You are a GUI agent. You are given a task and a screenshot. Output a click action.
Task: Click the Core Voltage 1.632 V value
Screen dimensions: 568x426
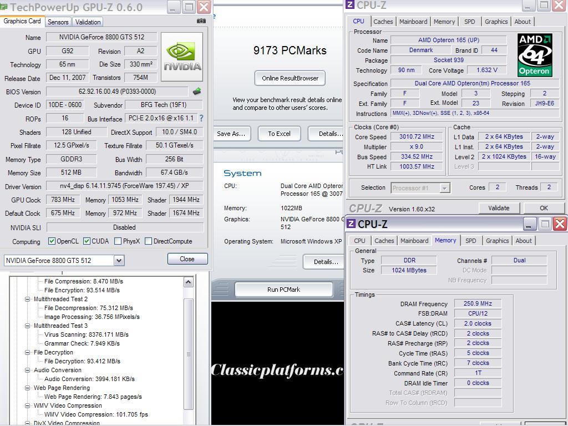point(487,70)
